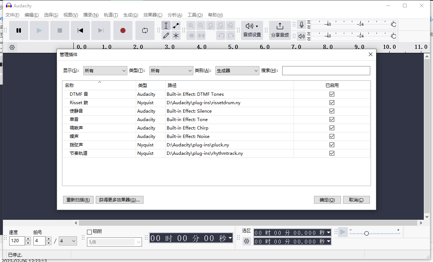Select the Envelope tool
This screenshot has height=262, width=433.
tap(176, 25)
